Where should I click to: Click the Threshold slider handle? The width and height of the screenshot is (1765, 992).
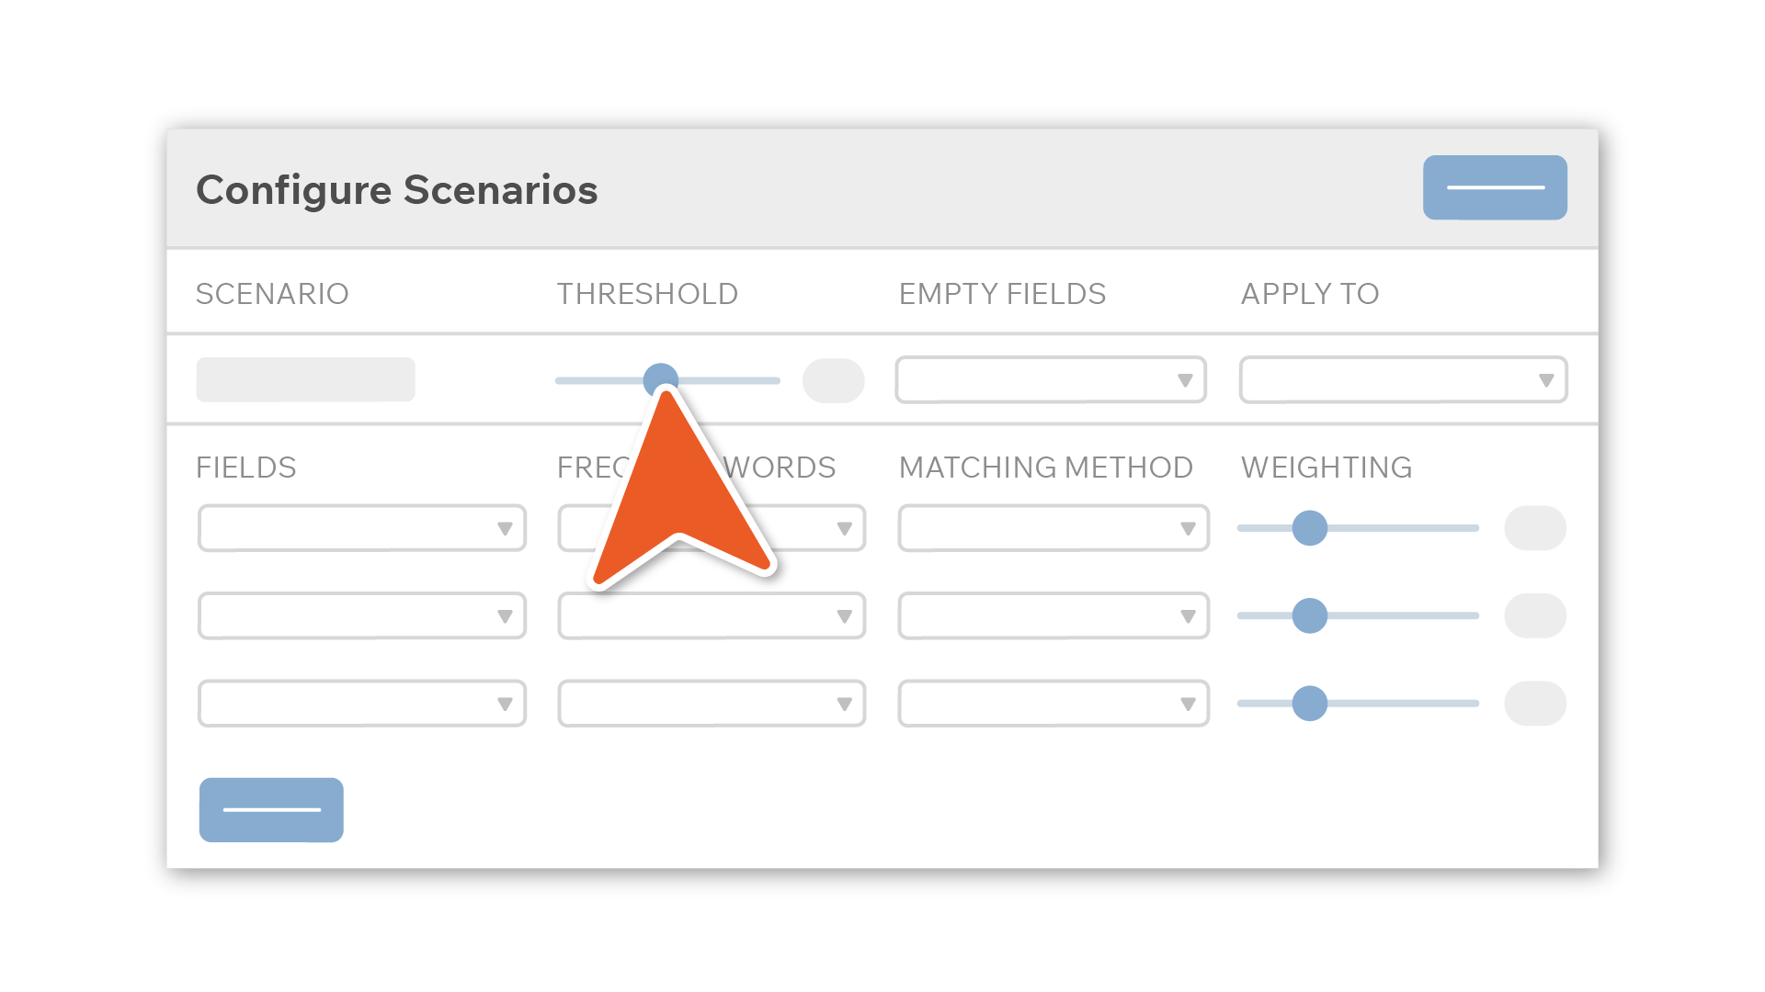click(x=660, y=378)
